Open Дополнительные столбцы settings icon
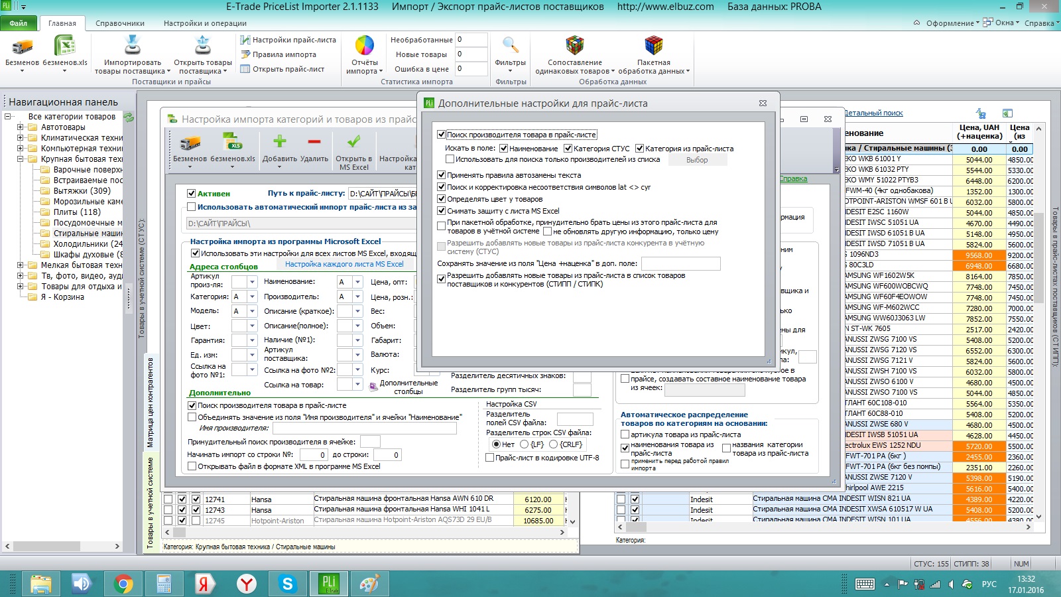 pos(374,386)
